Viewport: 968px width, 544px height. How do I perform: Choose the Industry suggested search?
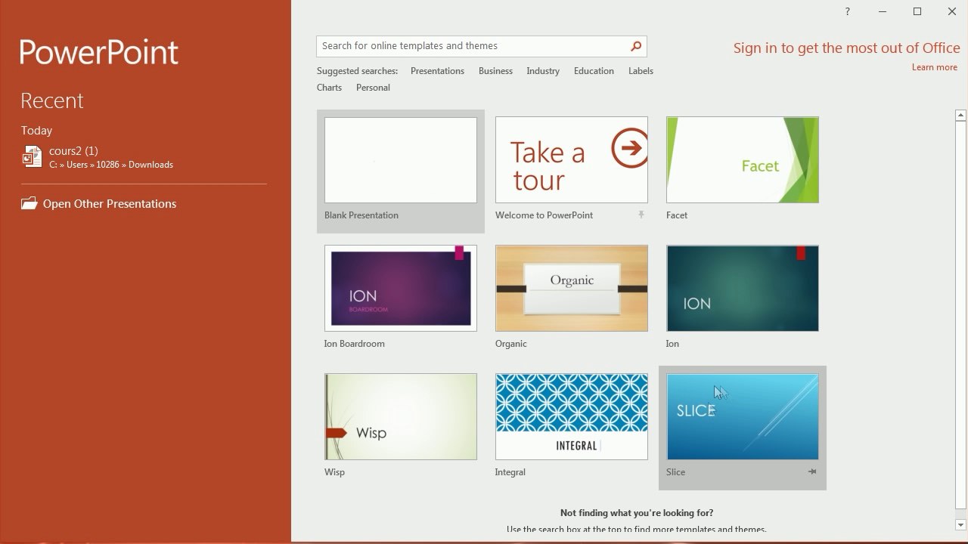coord(543,71)
